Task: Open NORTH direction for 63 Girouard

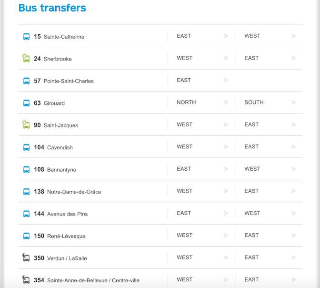Action: (x=201, y=103)
